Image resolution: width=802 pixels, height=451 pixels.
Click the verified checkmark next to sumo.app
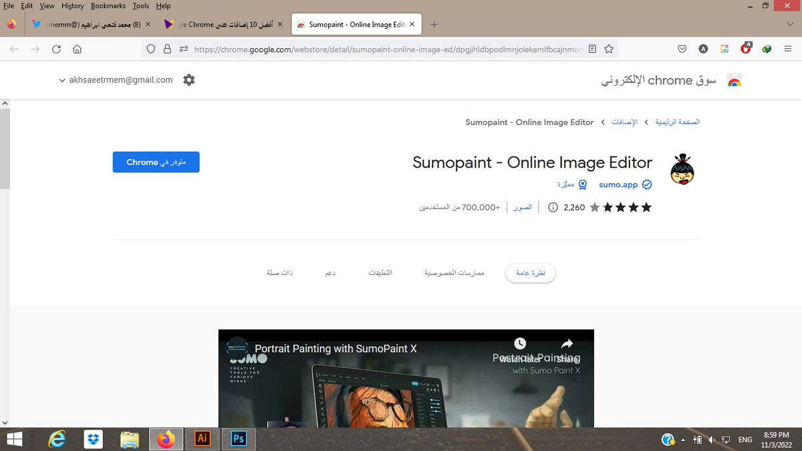[x=647, y=184]
